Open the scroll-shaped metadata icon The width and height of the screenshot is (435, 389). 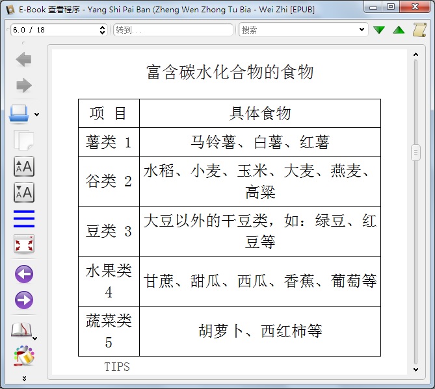[x=419, y=30]
